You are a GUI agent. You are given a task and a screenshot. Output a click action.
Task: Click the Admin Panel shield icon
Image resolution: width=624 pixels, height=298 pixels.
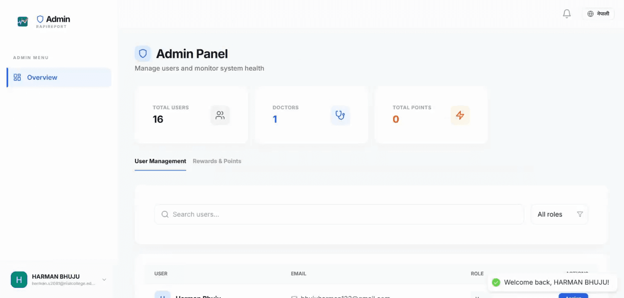[143, 54]
